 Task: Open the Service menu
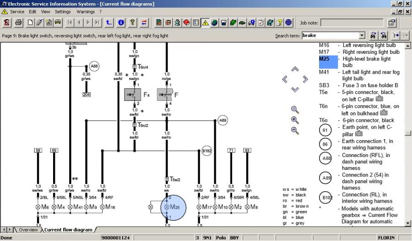click(17, 11)
